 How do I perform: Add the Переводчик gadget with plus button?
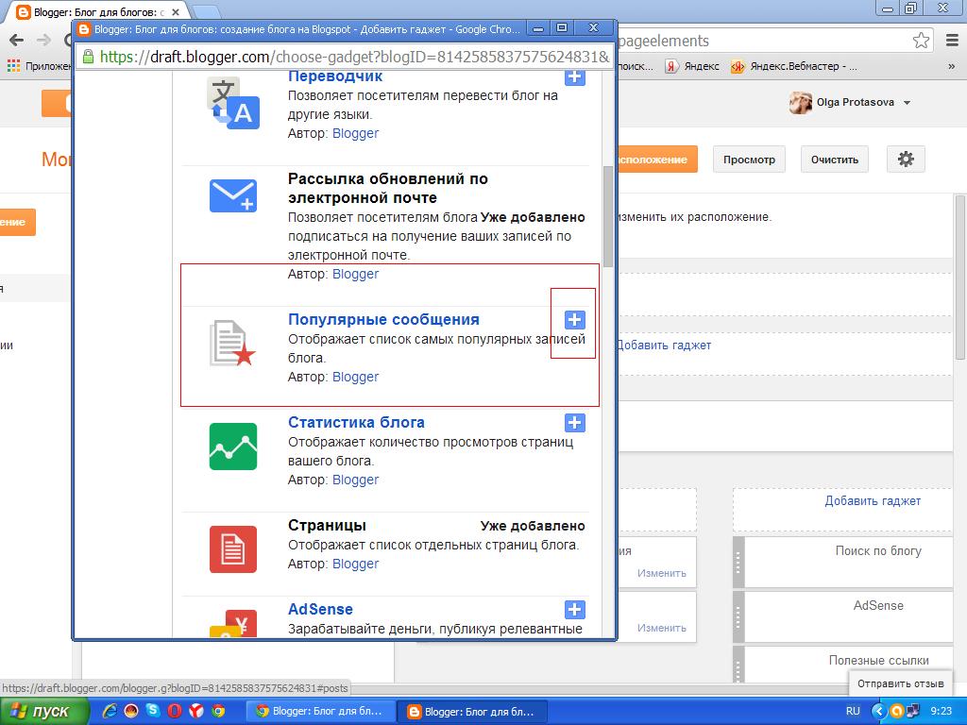(x=575, y=77)
